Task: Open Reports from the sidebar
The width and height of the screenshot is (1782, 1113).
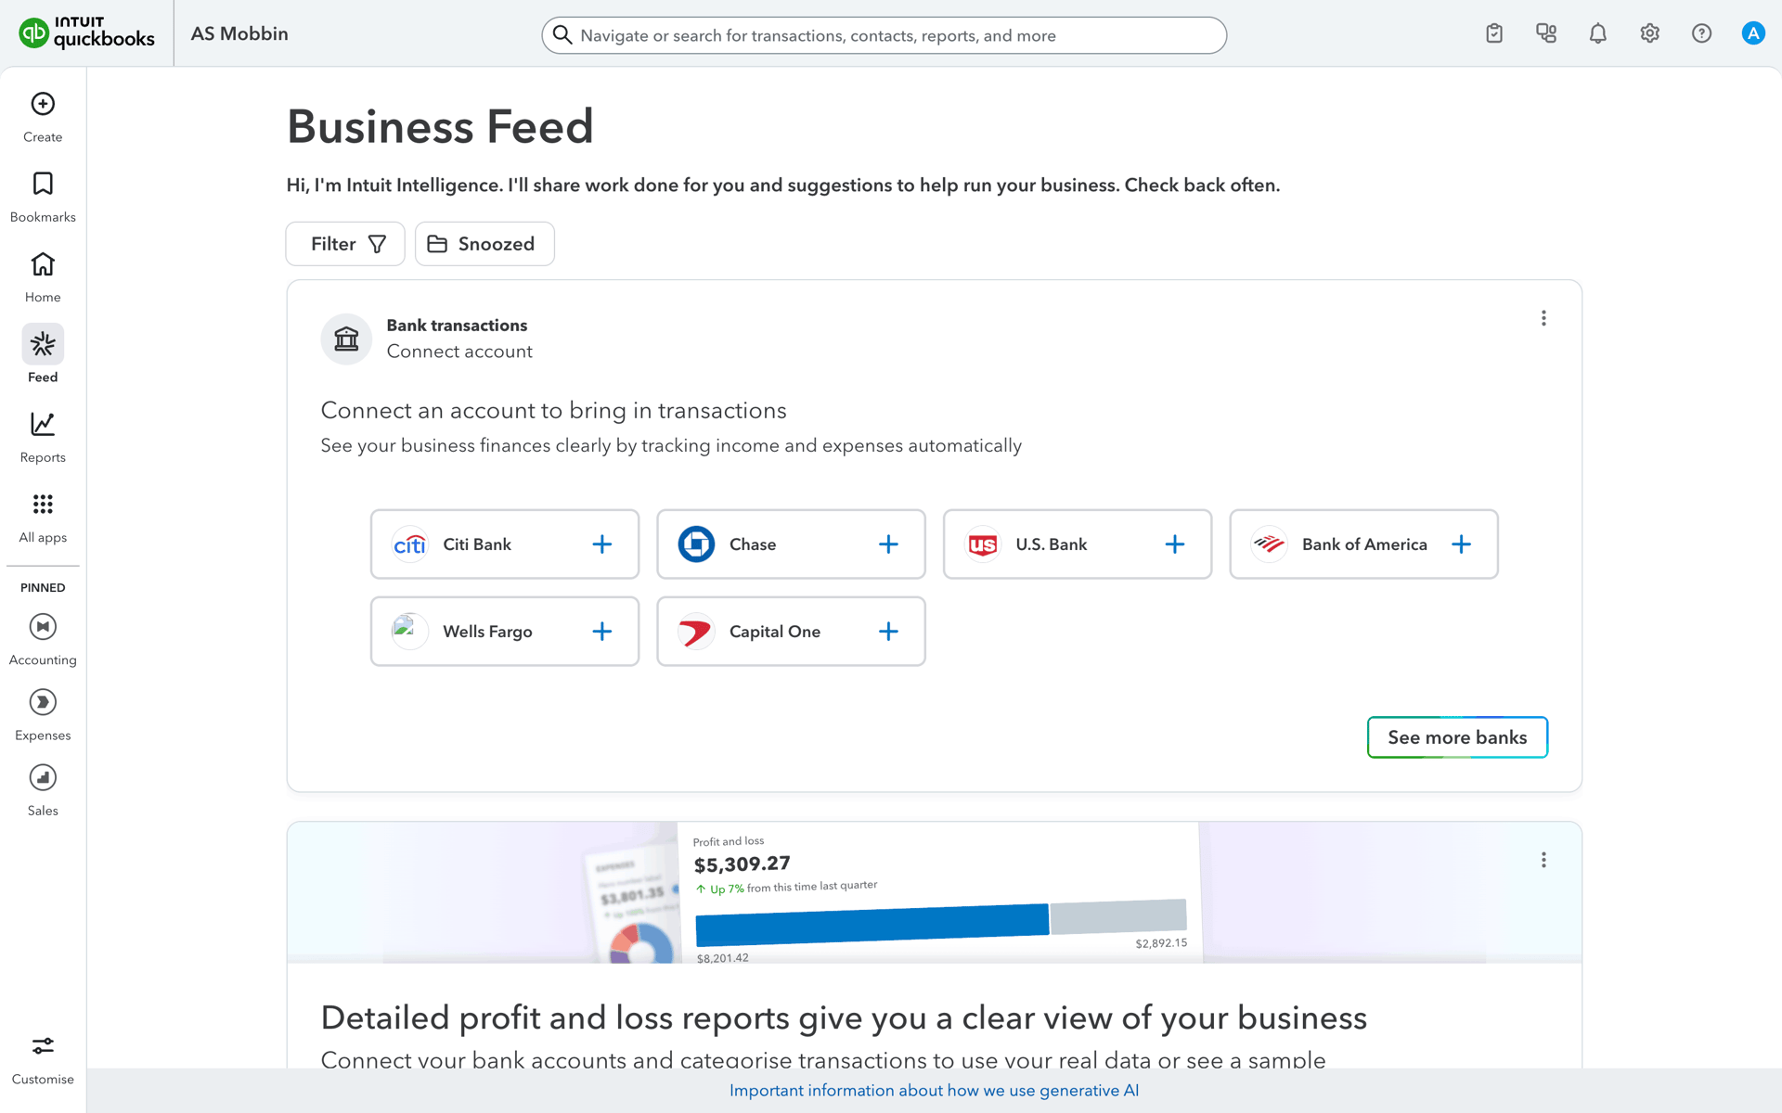Action: (43, 439)
